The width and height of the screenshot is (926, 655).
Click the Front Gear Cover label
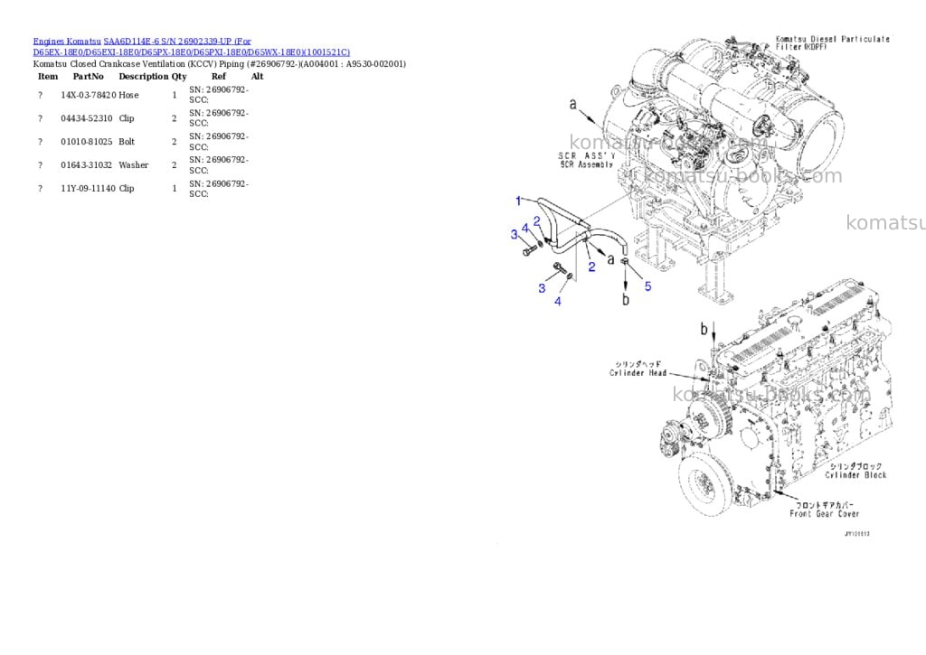825,510
